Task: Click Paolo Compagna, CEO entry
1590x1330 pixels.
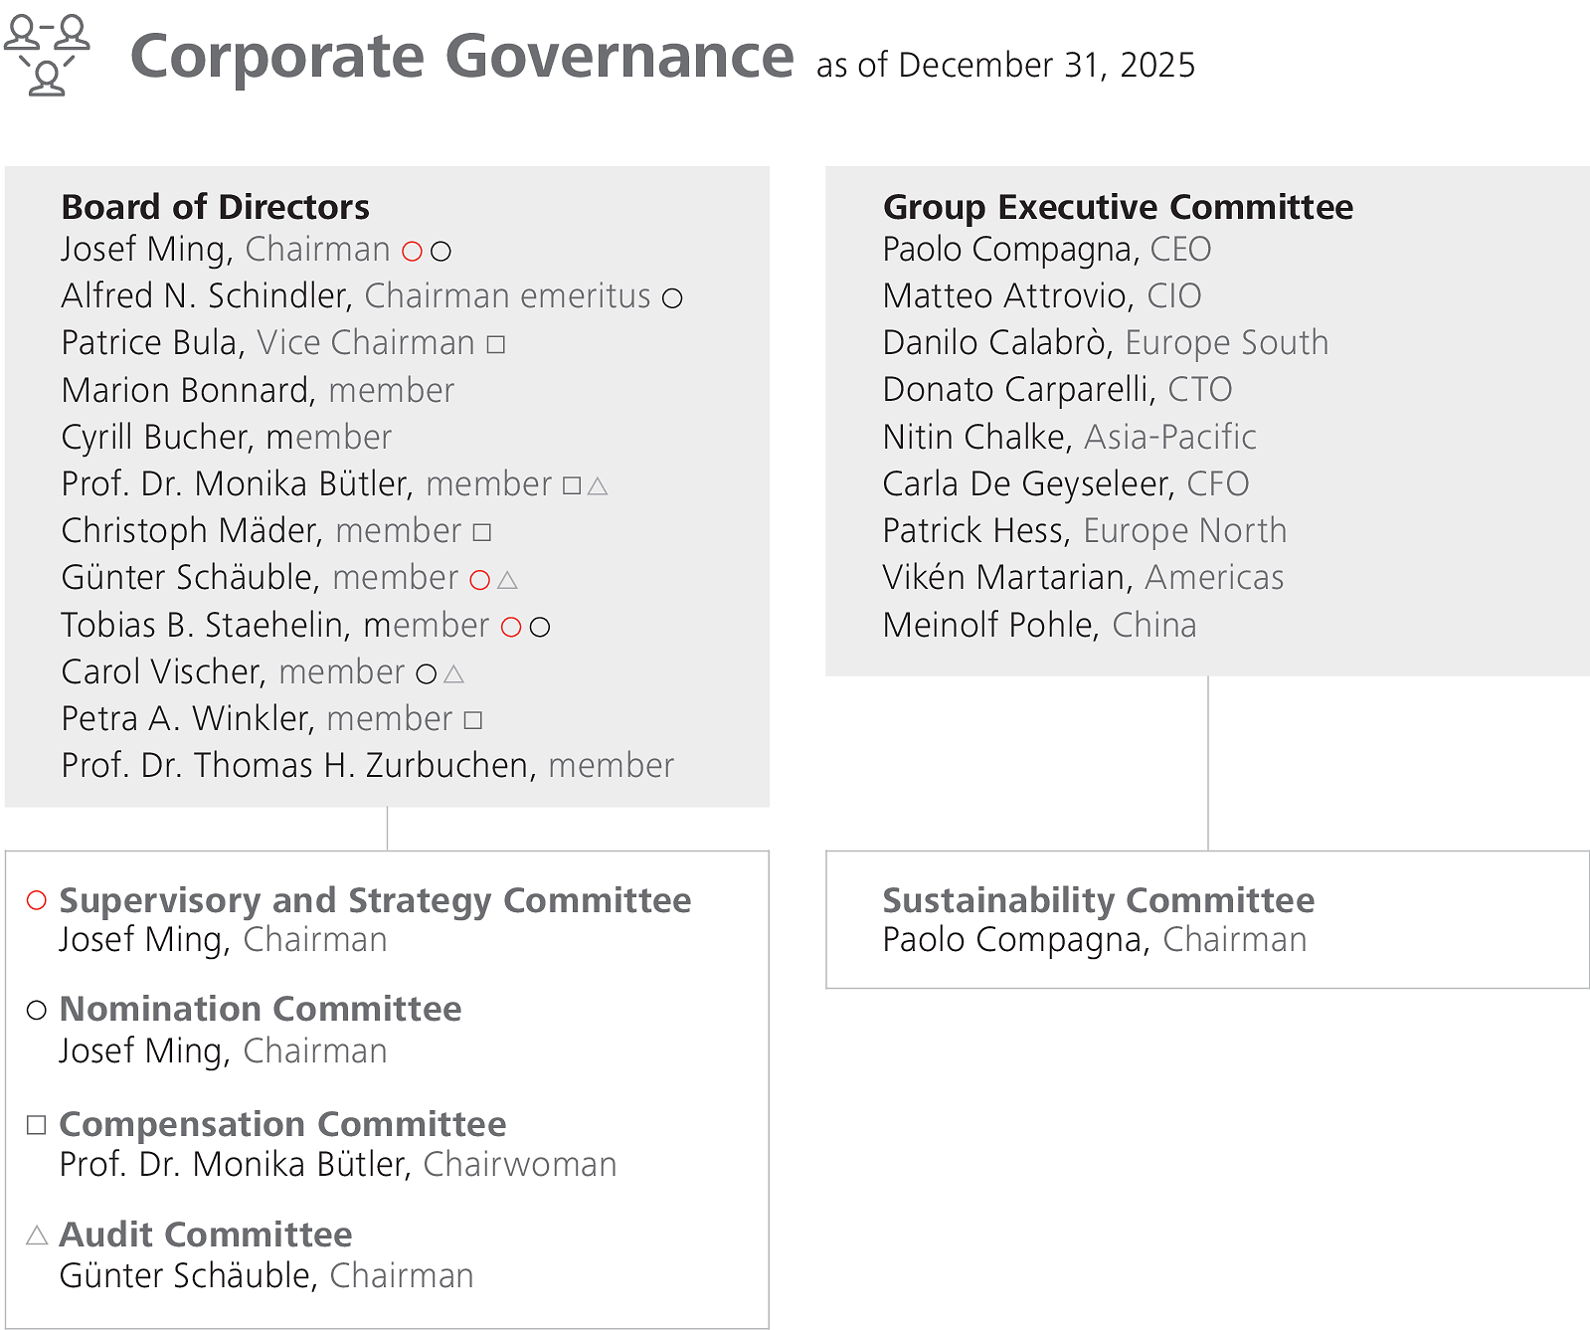Action: (1046, 249)
